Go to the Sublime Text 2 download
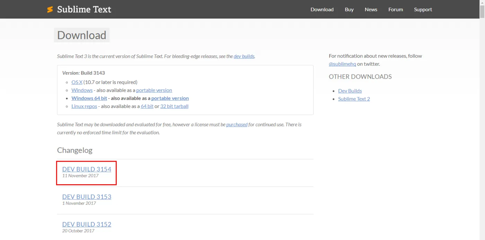This screenshot has width=485, height=240. (354, 99)
